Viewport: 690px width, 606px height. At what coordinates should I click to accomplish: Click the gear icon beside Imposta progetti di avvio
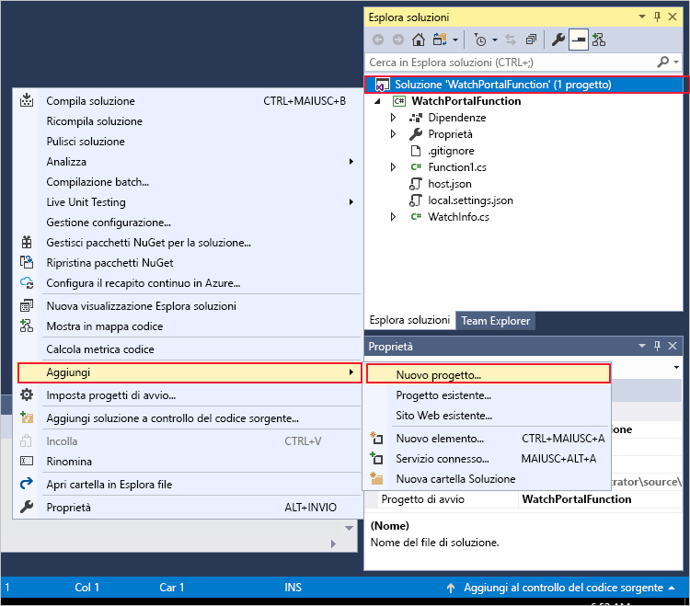[27, 394]
